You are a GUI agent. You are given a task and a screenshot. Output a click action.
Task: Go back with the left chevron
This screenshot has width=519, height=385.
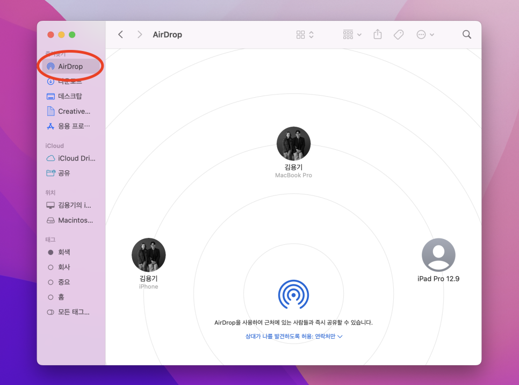coord(121,34)
